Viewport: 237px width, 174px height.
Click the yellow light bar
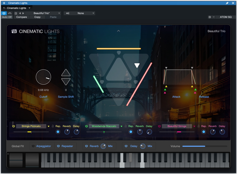pos(119,49)
